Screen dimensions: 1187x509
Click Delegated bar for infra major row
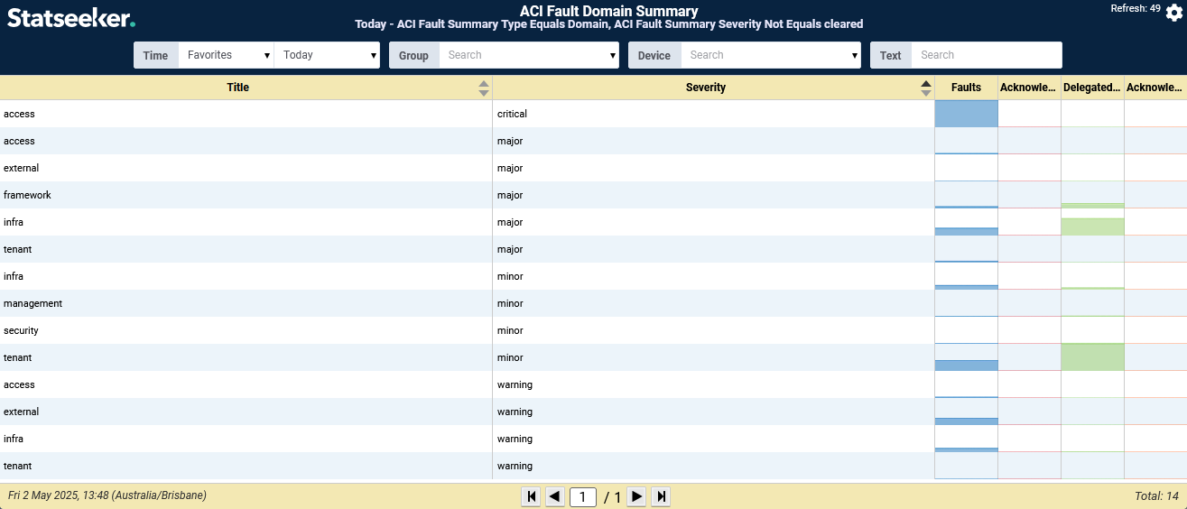(1092, 227)
